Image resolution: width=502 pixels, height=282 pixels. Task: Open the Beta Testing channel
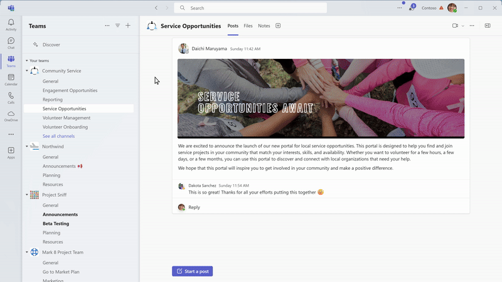click(56, 224)
